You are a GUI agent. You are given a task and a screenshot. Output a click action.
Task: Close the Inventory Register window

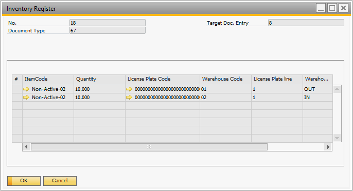(344, 8)
